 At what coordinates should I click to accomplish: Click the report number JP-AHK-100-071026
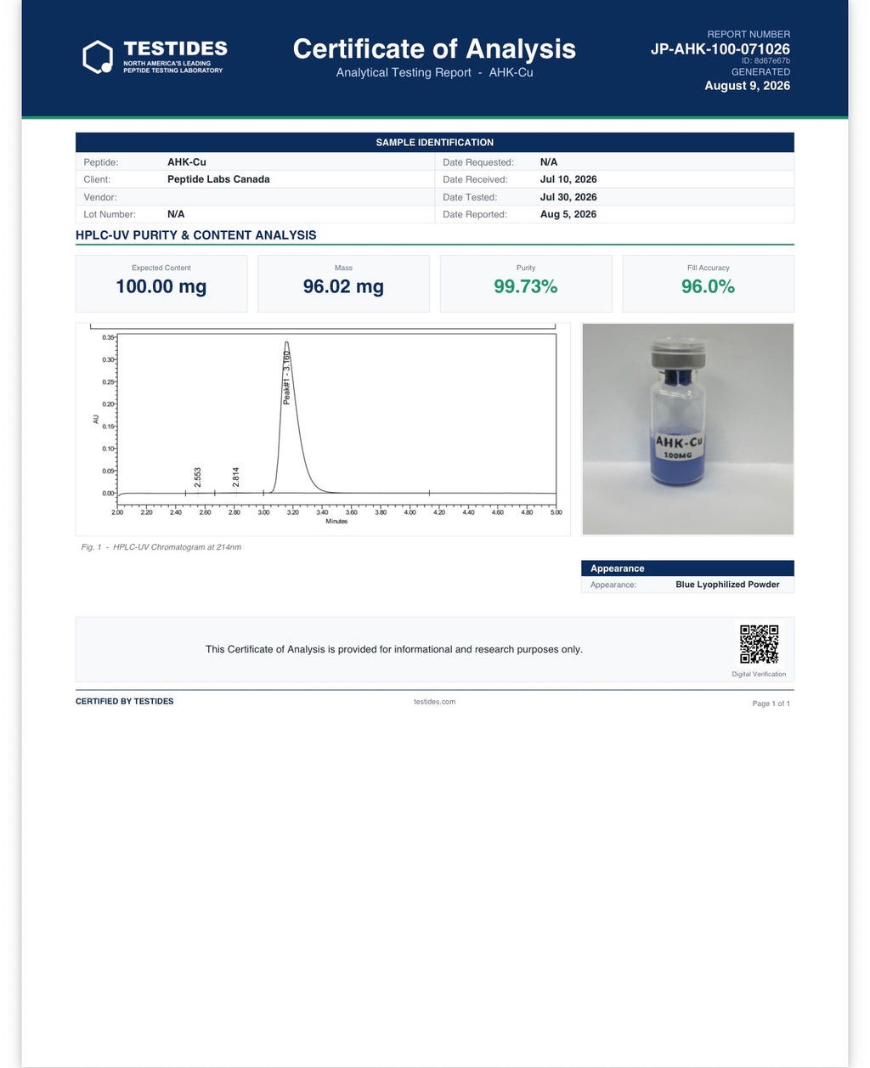pyautogui.click(x=720, y=49)
